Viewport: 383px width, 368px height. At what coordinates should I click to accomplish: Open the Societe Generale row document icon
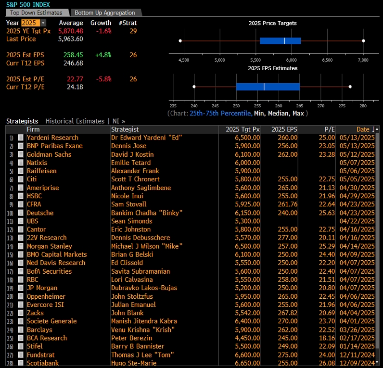(21, 322)
